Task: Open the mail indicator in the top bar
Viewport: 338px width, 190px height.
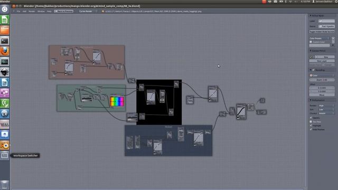Action: pos(276,2)
